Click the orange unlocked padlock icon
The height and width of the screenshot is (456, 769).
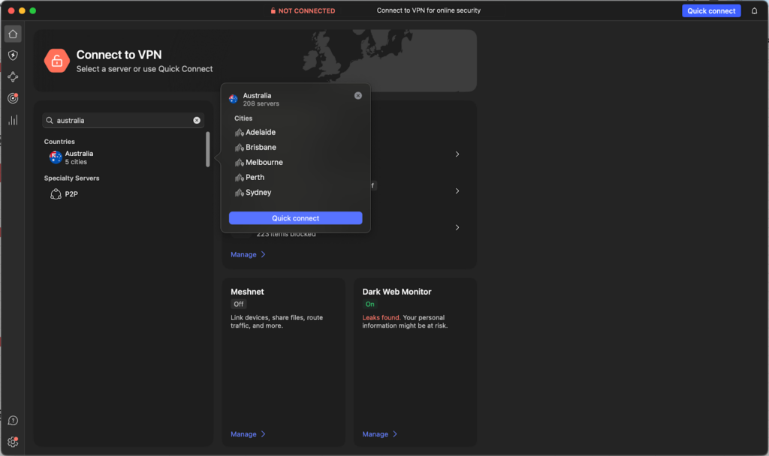coord(57,61)
